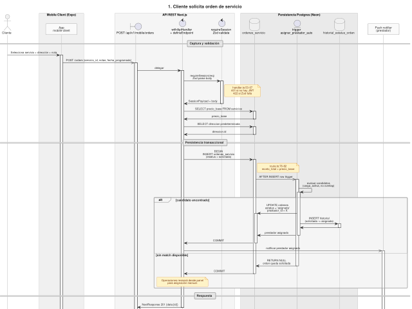
Task: Select the 'ordenes_servicio' participant label
Action: tap(254, 33)
